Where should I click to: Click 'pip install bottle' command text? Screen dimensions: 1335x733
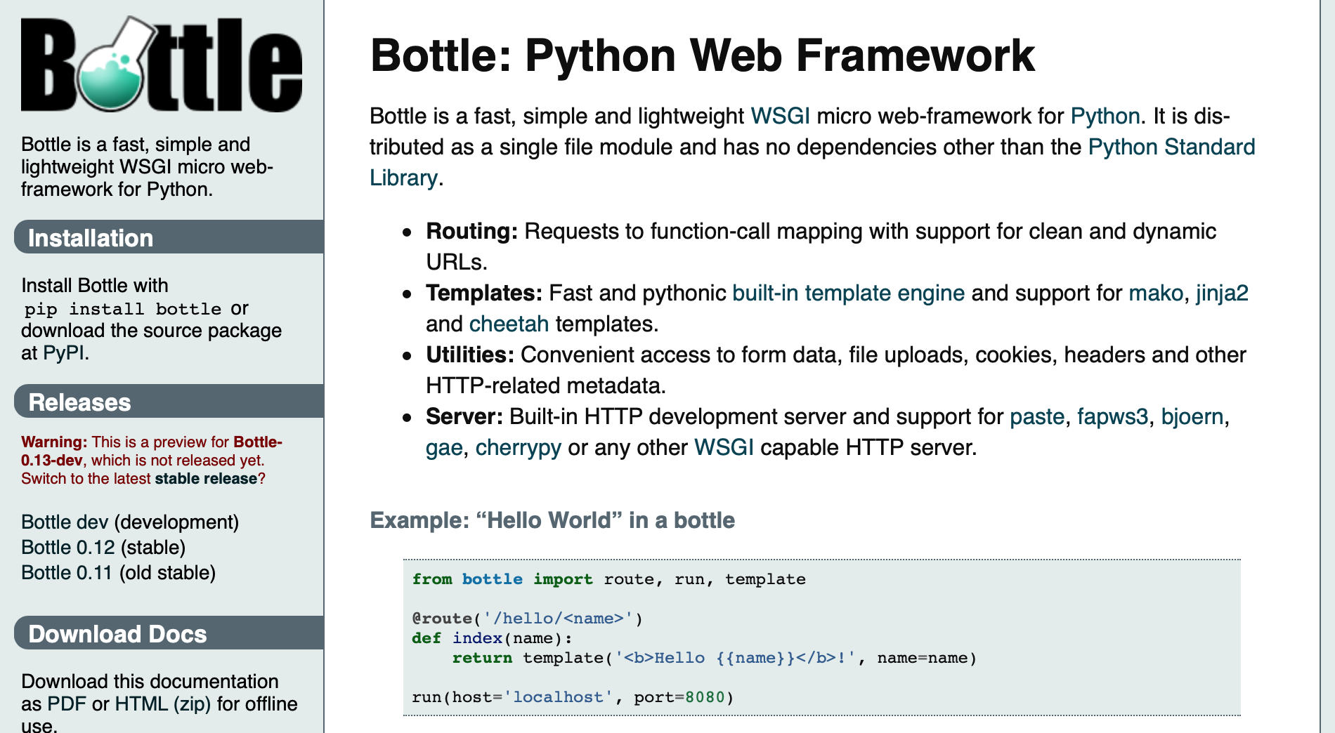tap(123, 309)
